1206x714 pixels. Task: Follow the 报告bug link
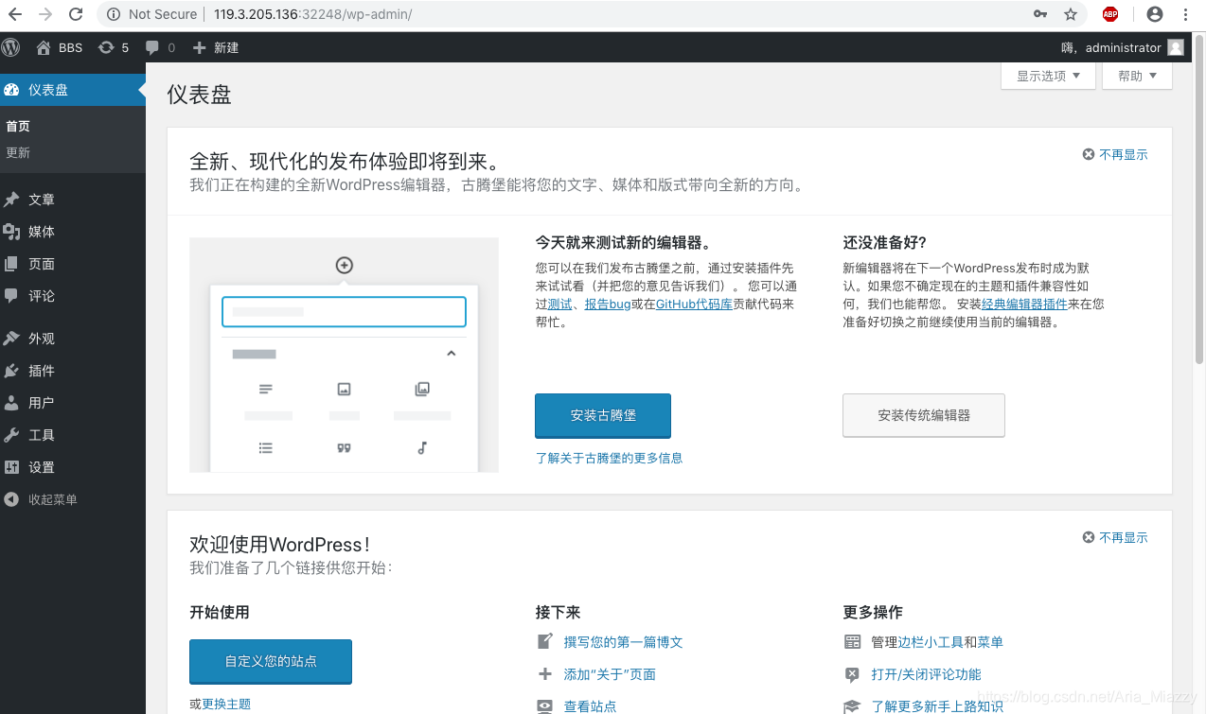coord(608,304)
